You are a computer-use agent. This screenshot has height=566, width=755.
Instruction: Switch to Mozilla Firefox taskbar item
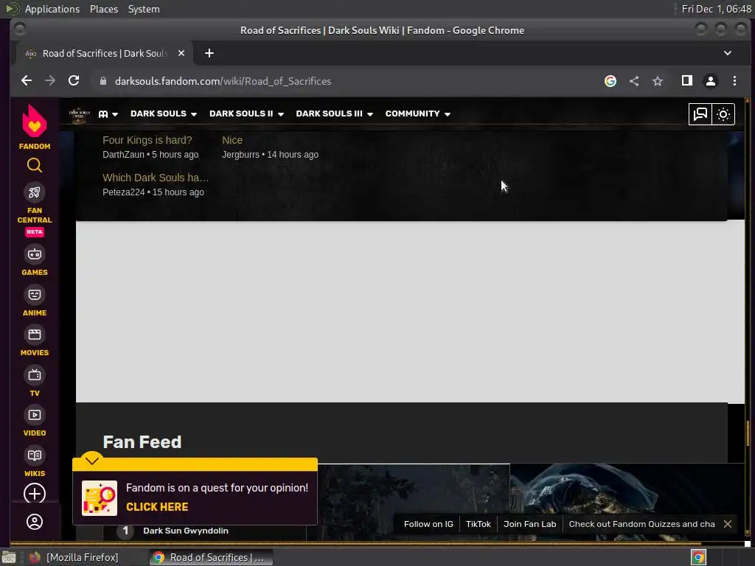point(74,557)
